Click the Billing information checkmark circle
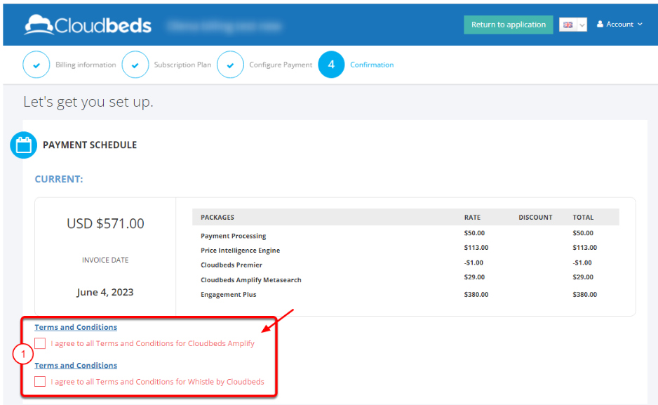Screen dimensions: 658x405 (36, 65)
